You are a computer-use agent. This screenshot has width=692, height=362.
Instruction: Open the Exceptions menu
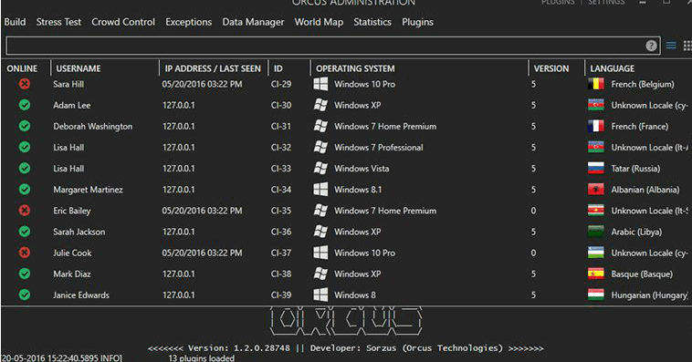pyautogui.click(x=188, y=22)
